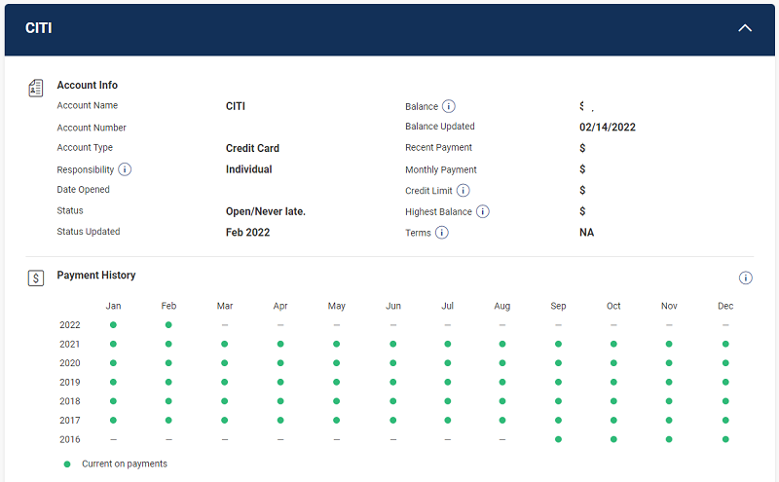Click the Account Info document icon
The width and height of the screenshot is (779, 482).
click(x=36, y=88)
